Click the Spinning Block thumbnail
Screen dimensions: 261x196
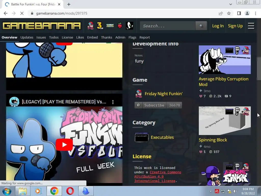pyautogui.click(x=225, y=121)
